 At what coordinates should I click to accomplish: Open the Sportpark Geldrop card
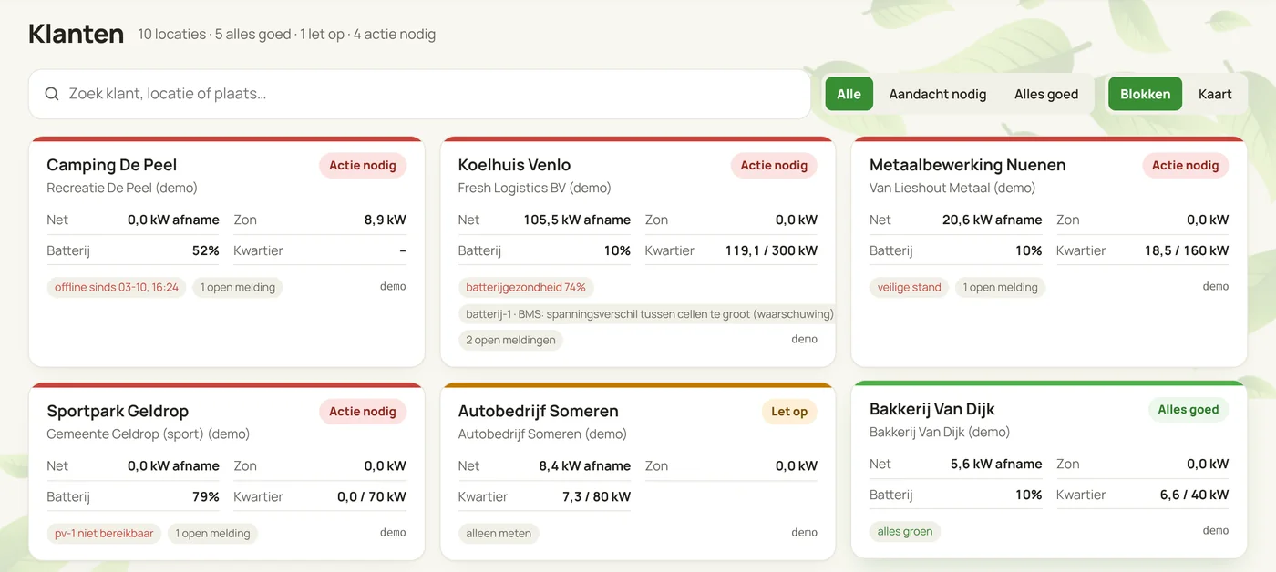pos(227,471)
